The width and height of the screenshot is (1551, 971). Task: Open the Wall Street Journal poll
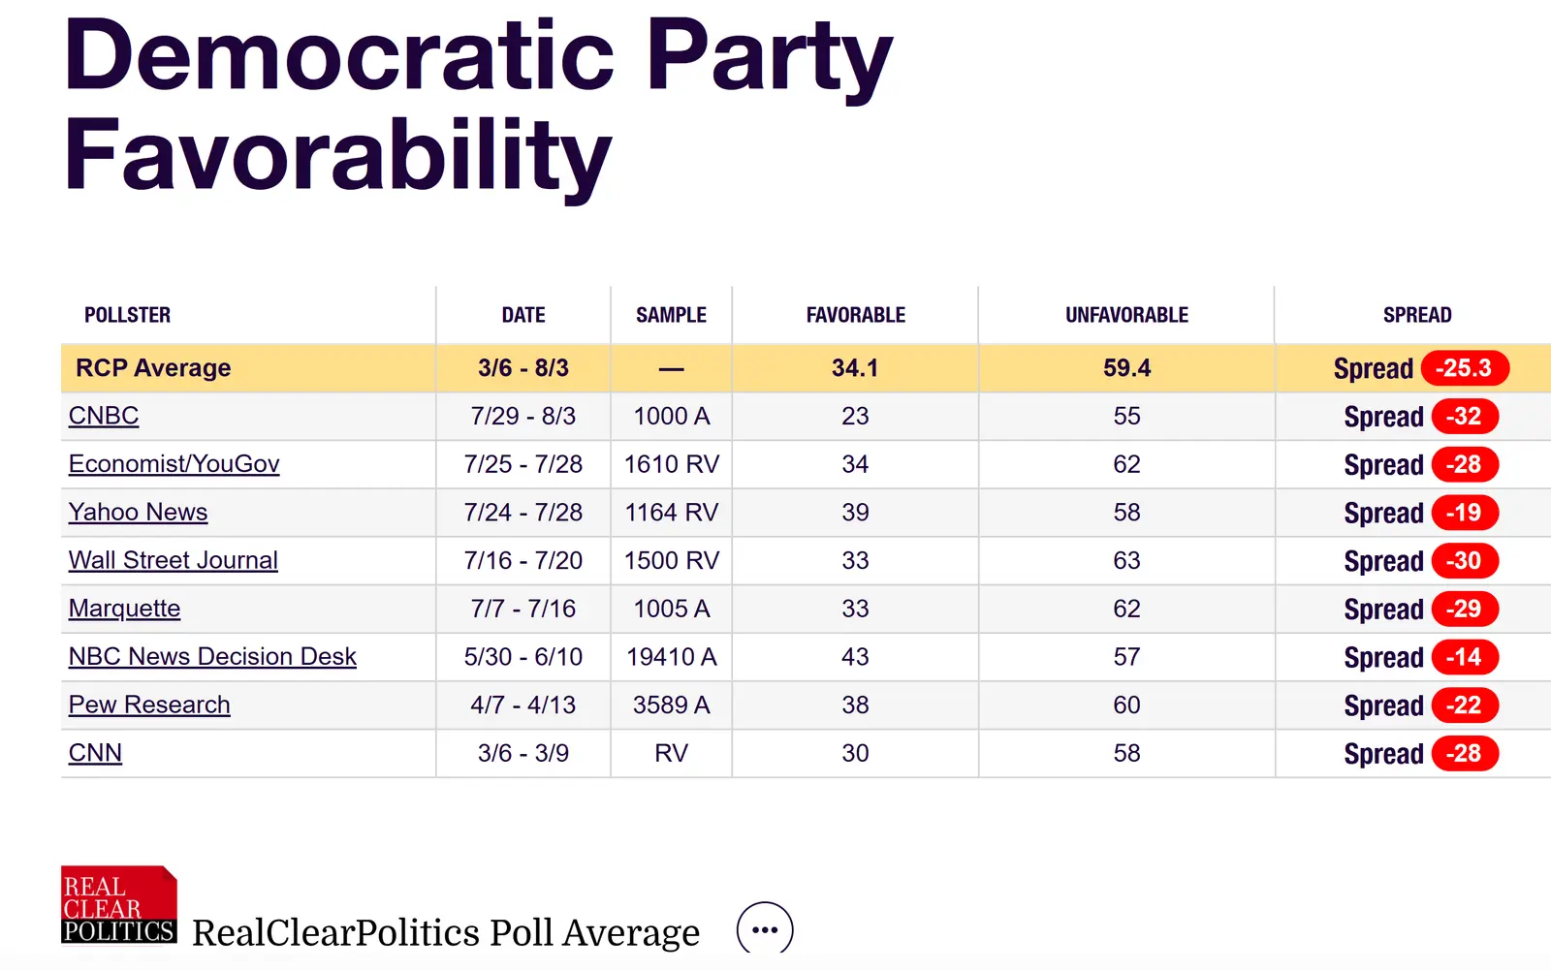tap(173, 560)
